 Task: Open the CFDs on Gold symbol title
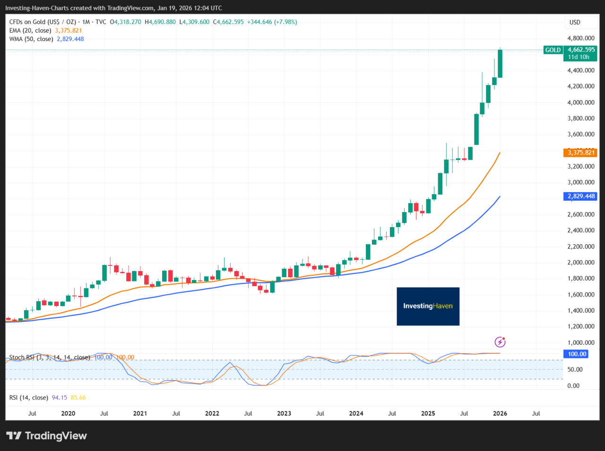tap(43, 22)
